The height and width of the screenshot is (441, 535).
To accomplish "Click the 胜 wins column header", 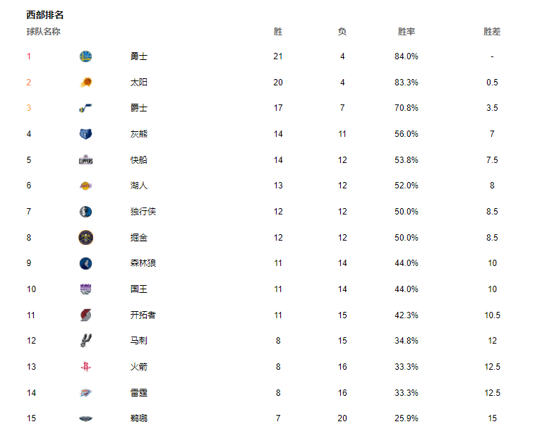I will 278,32.
